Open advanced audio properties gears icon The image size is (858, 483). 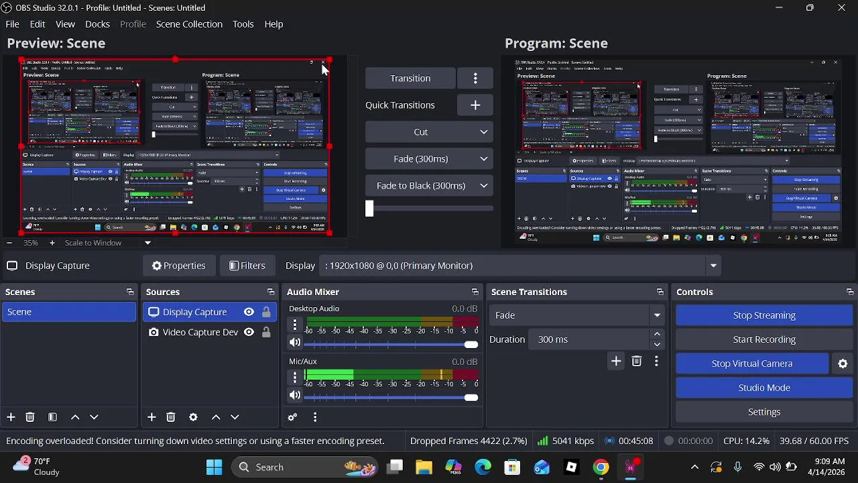pos(292,417)
